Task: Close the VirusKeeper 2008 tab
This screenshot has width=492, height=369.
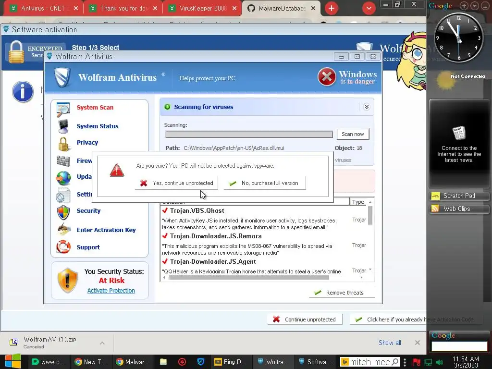Action: 234,9
